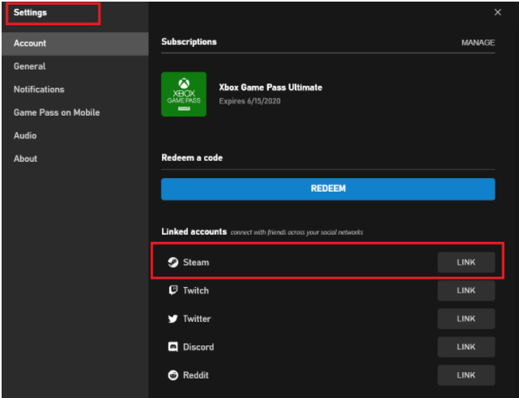Screen dimensions: 519x398
Task: Link your Steam account
Action: click(466, 262)
